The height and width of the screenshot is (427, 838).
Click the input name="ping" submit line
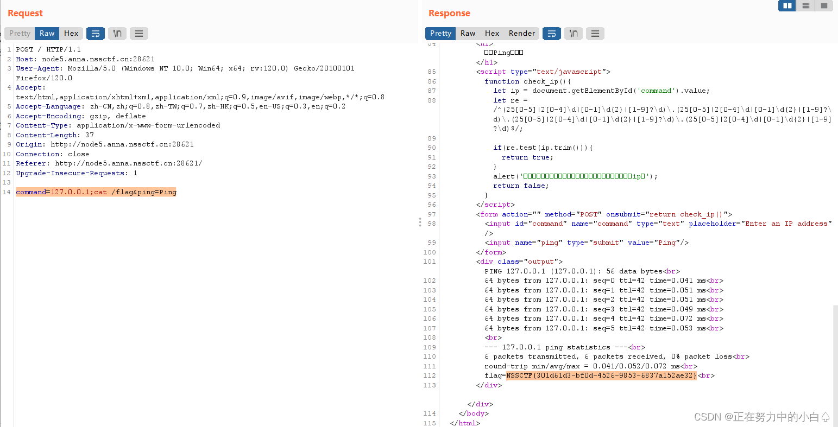(587, 243)
